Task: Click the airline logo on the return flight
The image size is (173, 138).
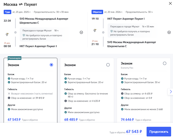Action: point(95,30)
